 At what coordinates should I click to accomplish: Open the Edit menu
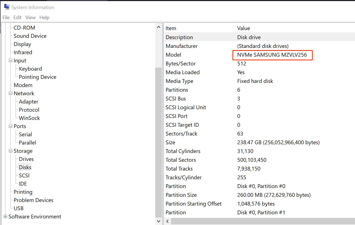pos(17,18)
